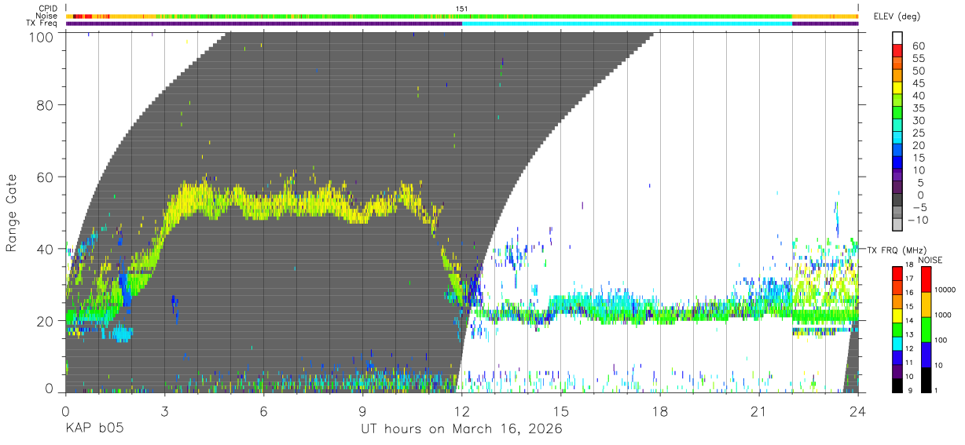Click the Range Gate axis title
The height and width of the screenshot is (445, 965).
[x=13, y=213]
